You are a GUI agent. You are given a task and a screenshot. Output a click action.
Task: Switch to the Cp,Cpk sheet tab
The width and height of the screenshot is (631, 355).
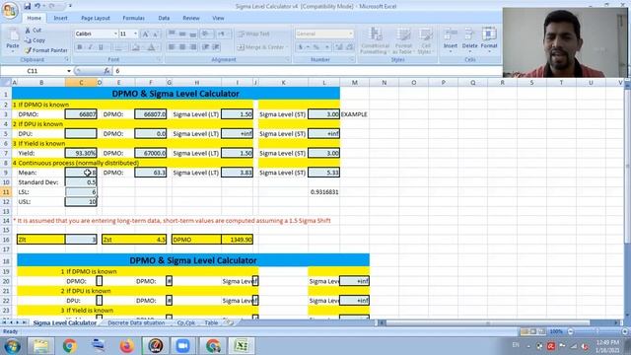point(186,322)
